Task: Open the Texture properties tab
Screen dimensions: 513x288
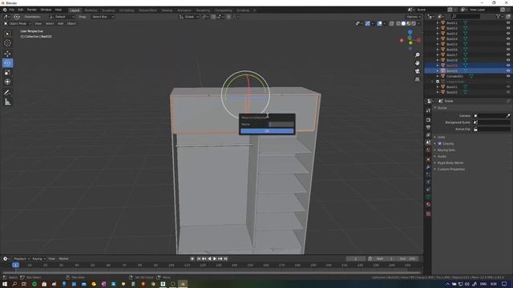Action: click(428, 214)
